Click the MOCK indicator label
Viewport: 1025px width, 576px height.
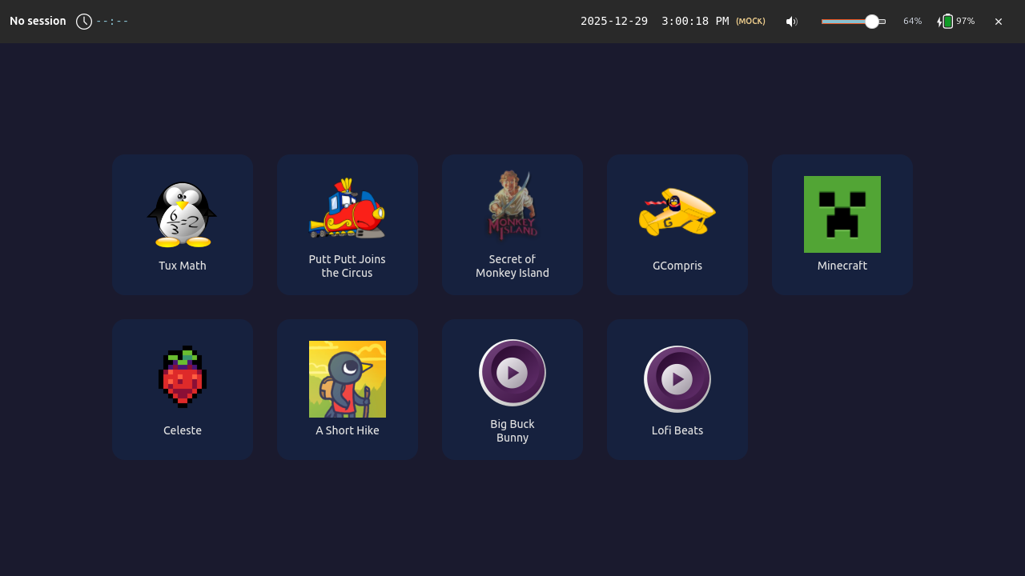750,22
